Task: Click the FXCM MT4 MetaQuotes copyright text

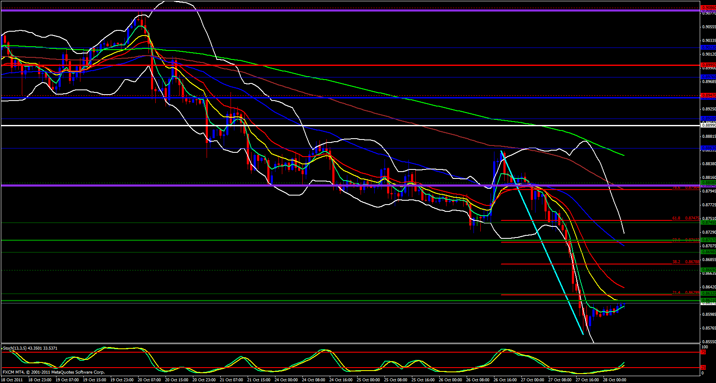Action: 53,372
